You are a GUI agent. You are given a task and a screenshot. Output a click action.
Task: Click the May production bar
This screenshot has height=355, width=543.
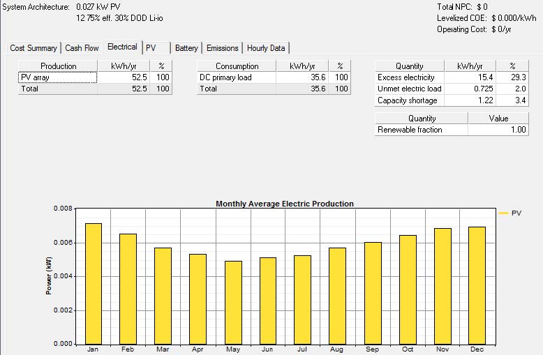pyautogui.click(x=233, y=302)
